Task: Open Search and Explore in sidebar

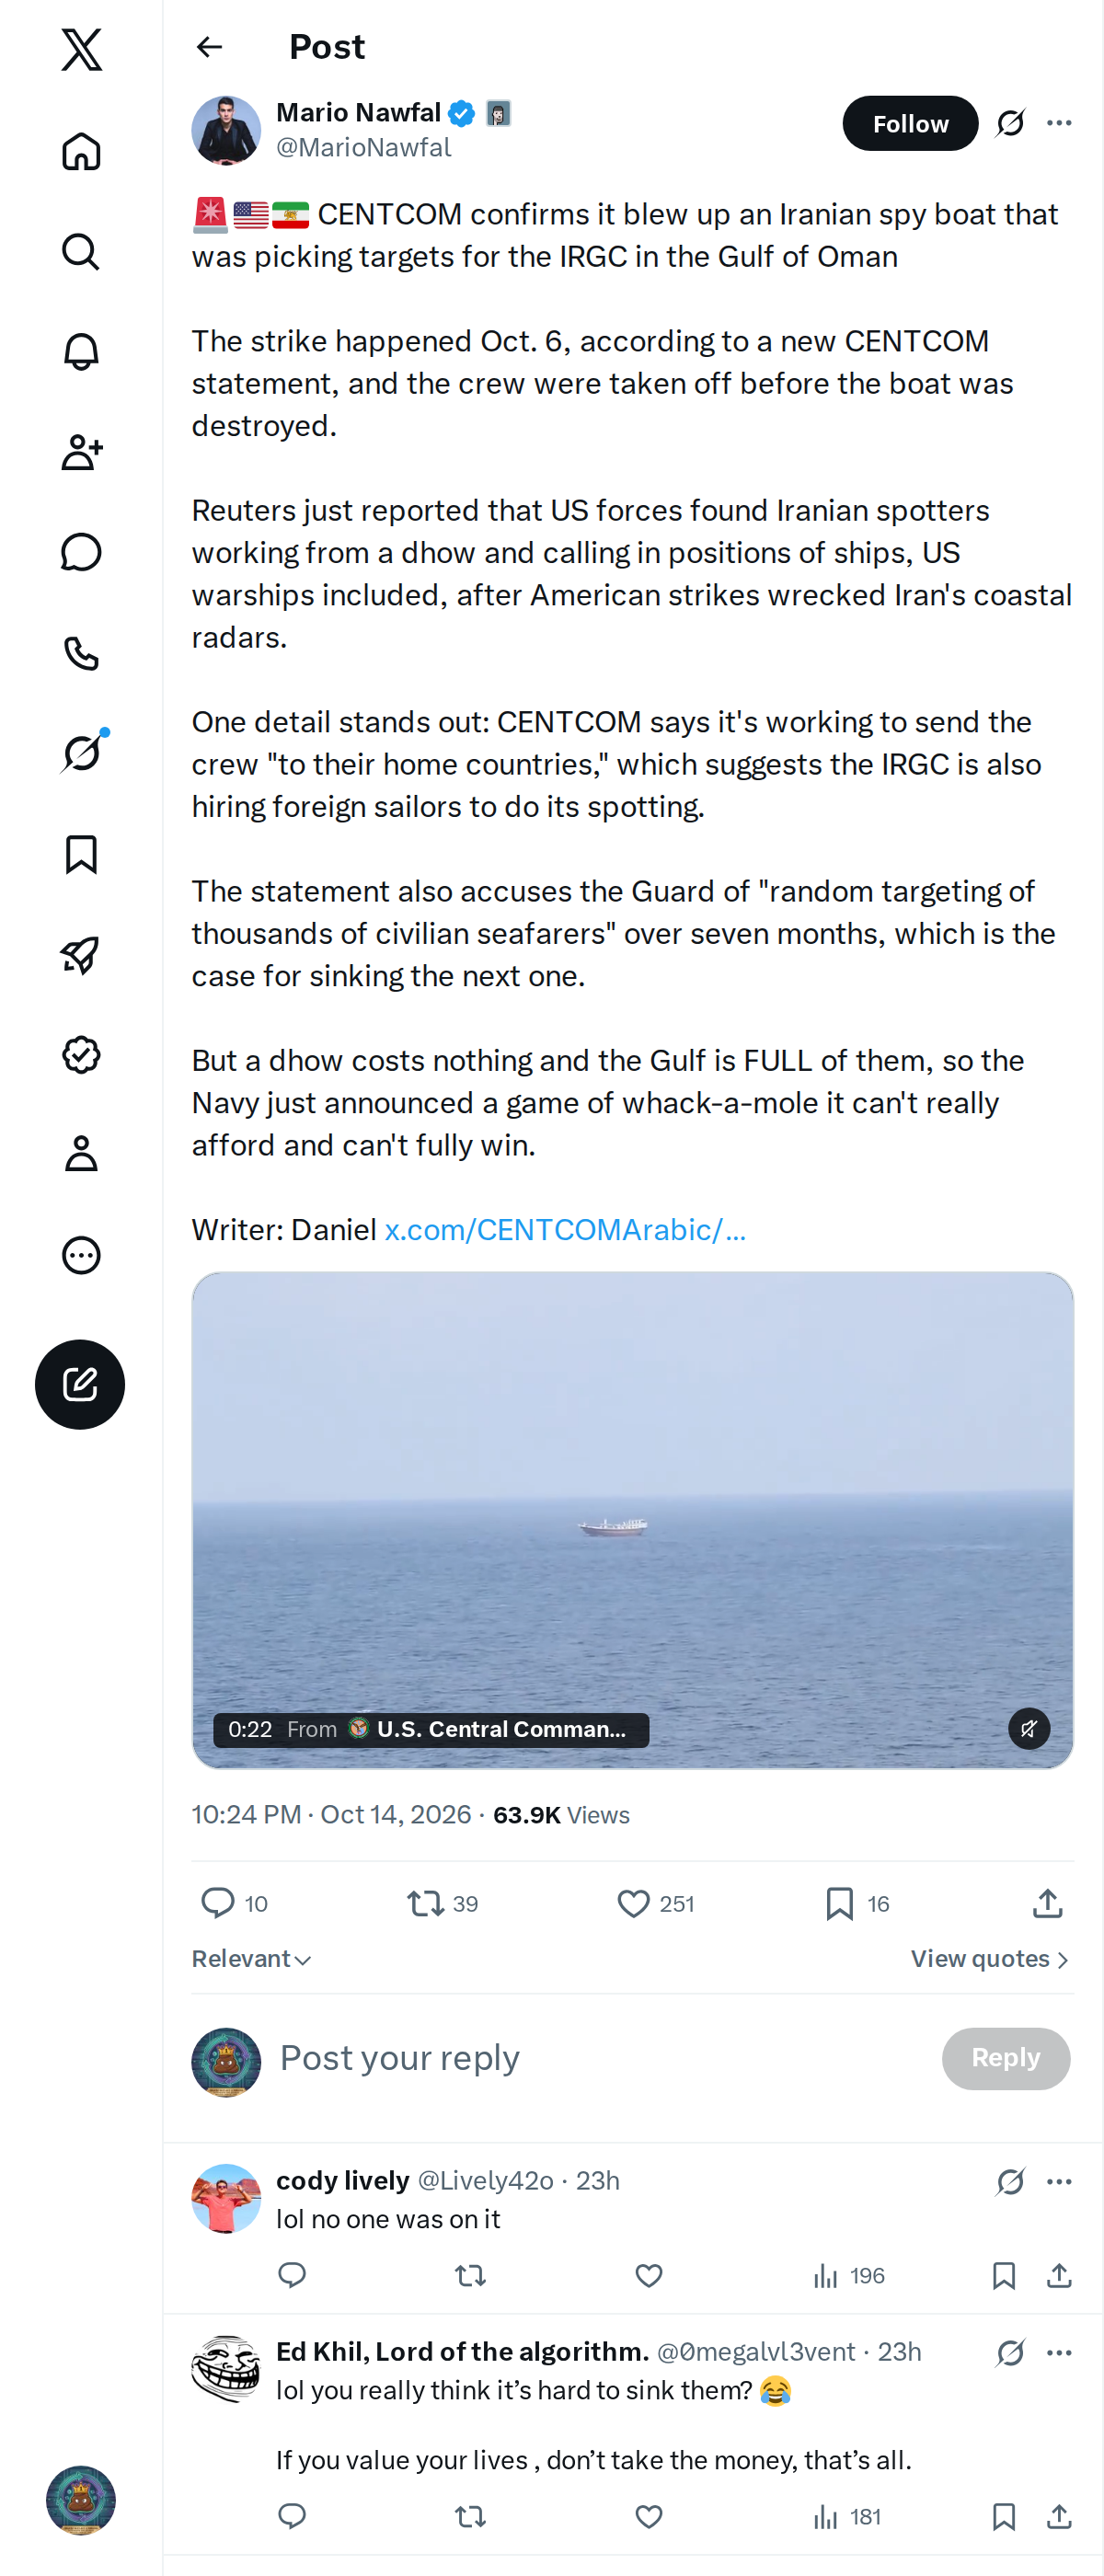Action: [x=81, y=252]
